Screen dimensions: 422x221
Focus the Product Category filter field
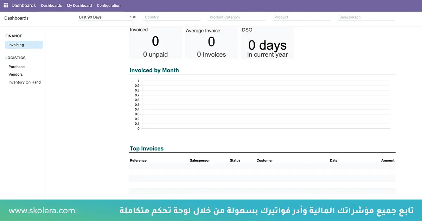[x=237, y=17]
